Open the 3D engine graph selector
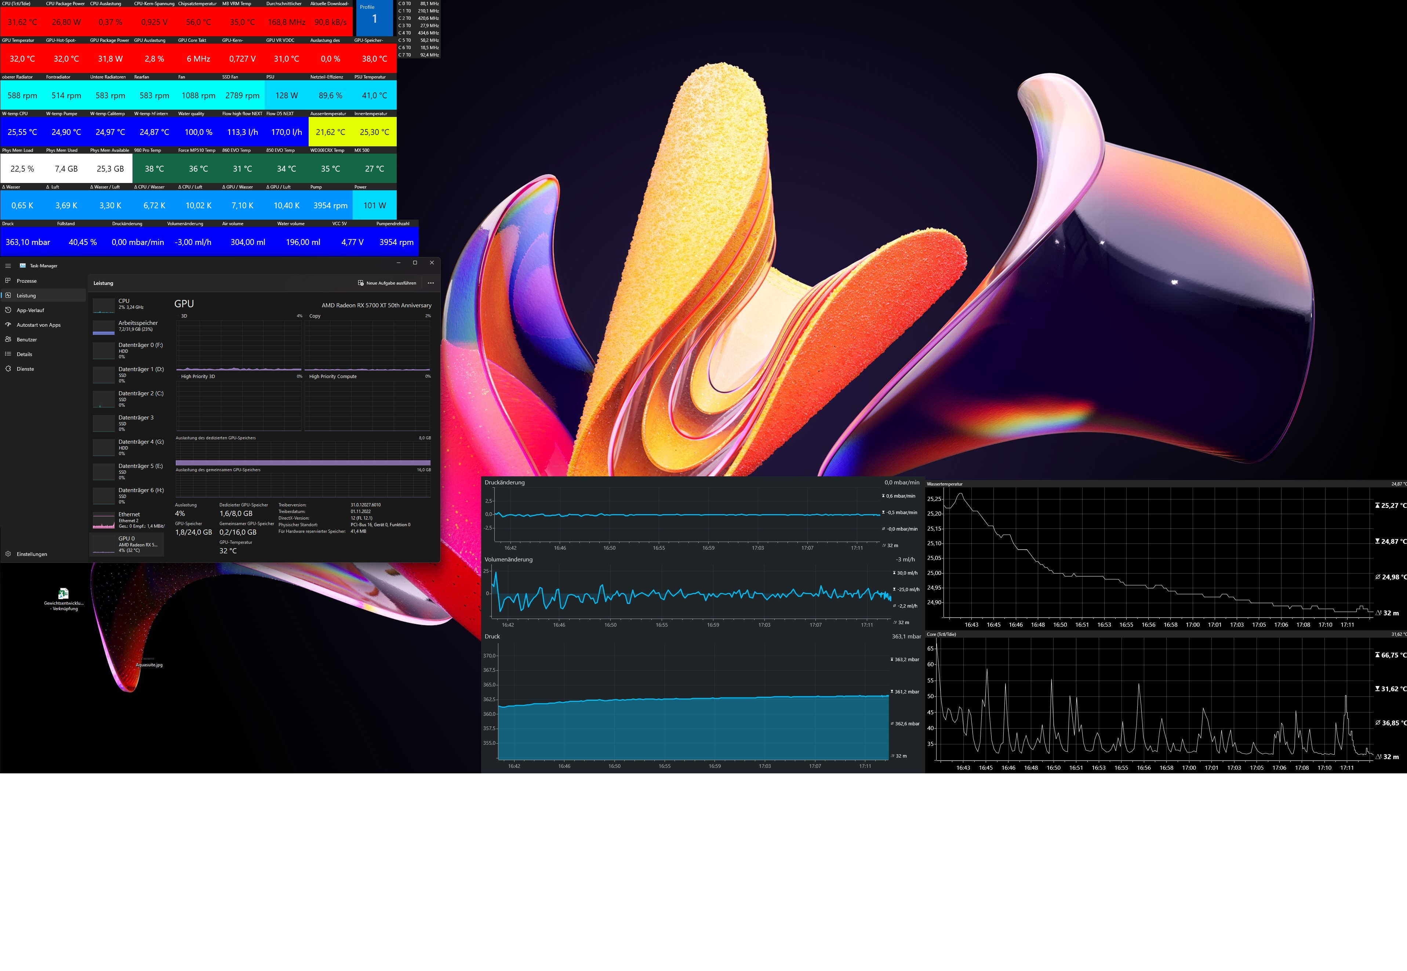Viewport: 1407px width, 971px height. pos(185,316)
